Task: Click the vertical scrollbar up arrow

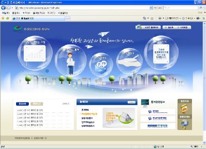Action: pyautogui.click(x=204, y=24)
